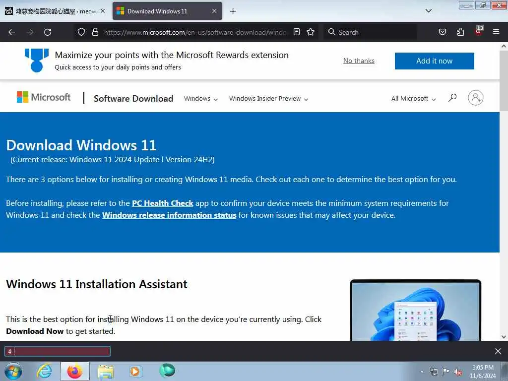Click the muted volume speaker icon
The image size is (508, 381).
458,372
